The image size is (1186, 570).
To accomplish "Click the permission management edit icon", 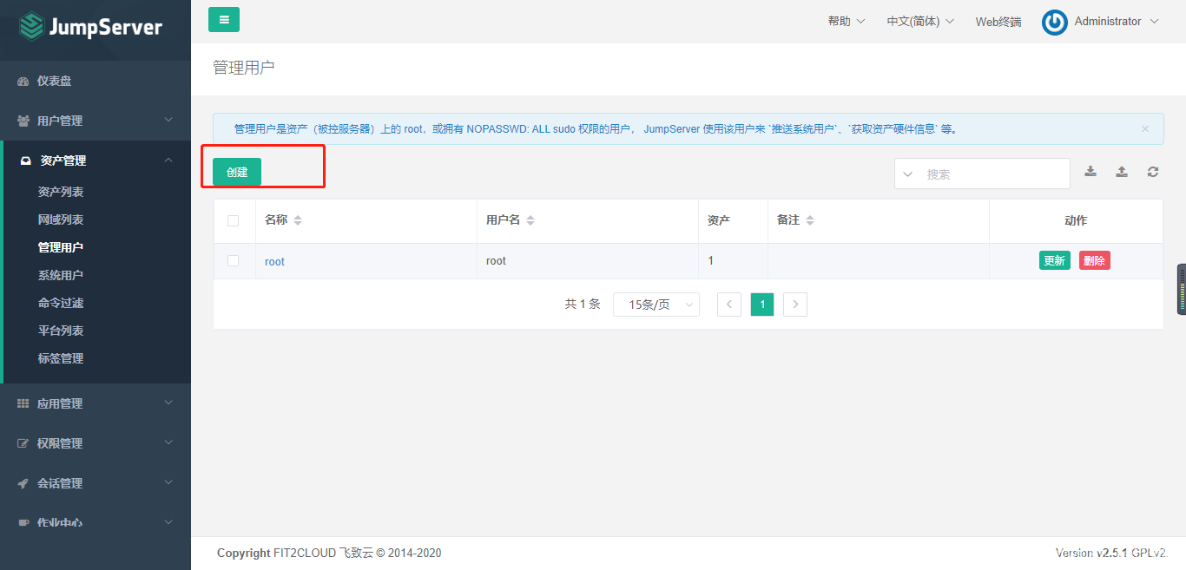I will click(x=23, y=443).
